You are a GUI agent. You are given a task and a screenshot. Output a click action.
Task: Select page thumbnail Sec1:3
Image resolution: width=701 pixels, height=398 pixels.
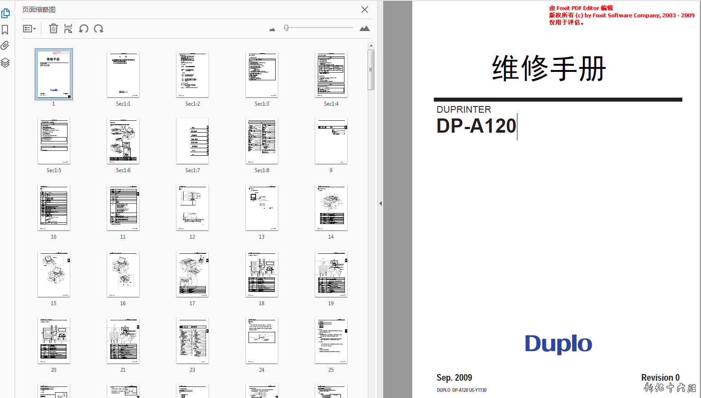coord(262,75)
